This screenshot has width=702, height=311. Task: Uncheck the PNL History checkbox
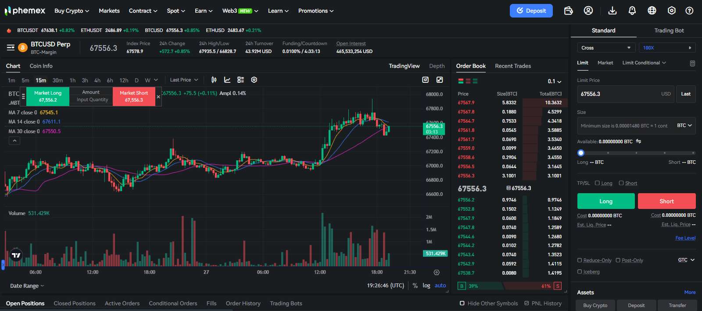click(x=526, y=303)
